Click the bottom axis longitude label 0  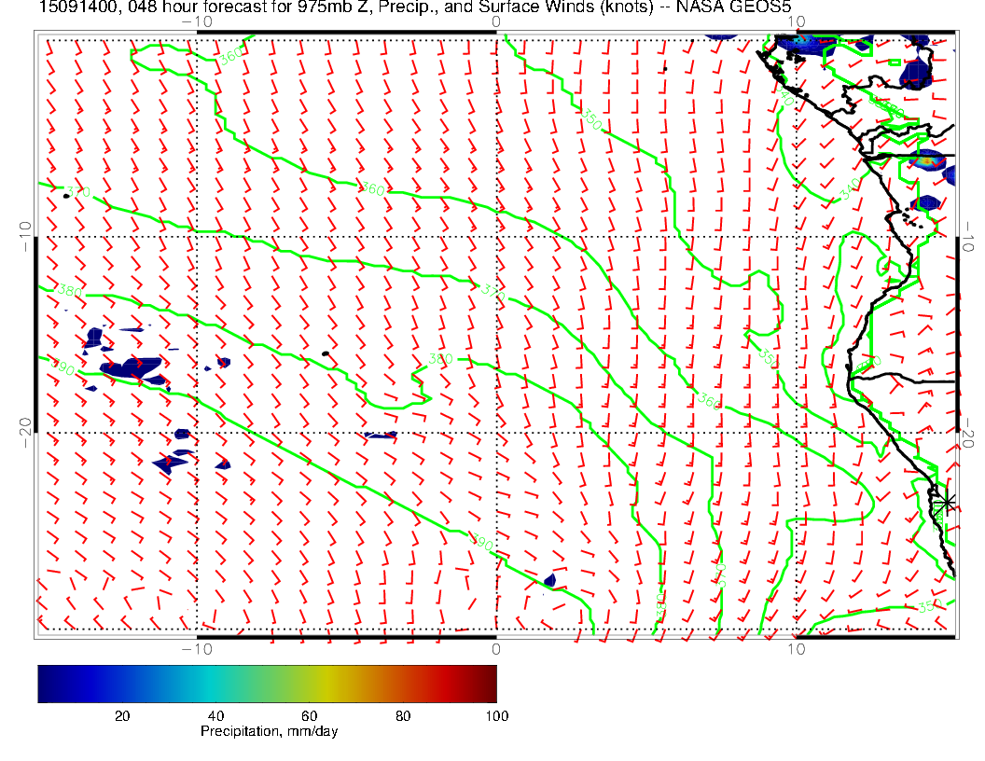495,648
